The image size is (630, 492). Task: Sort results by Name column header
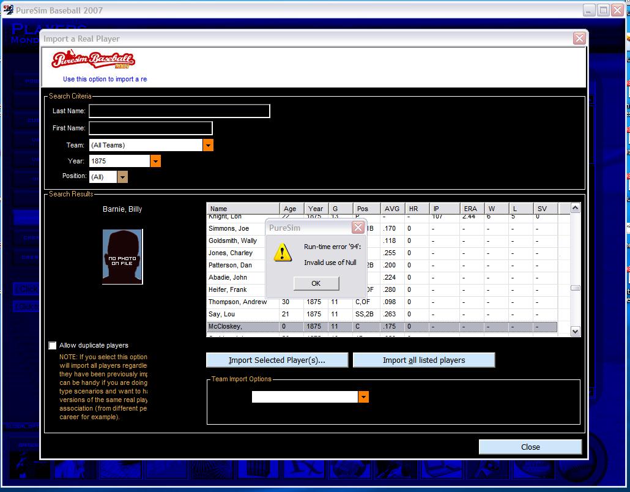point(243,209)
